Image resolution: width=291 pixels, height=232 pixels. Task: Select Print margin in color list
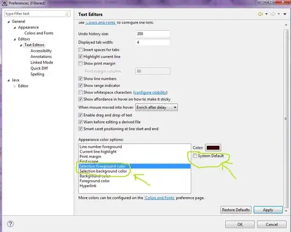(135, 156)
